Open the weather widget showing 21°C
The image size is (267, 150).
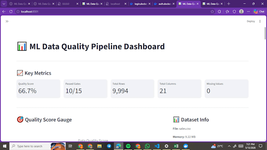click(217, 146)
